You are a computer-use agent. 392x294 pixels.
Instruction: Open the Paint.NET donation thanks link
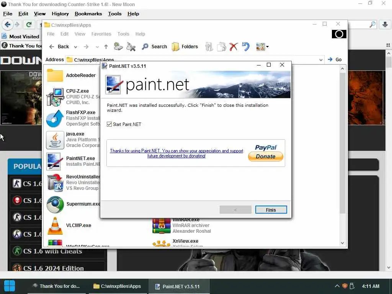(x=176, y=153)
